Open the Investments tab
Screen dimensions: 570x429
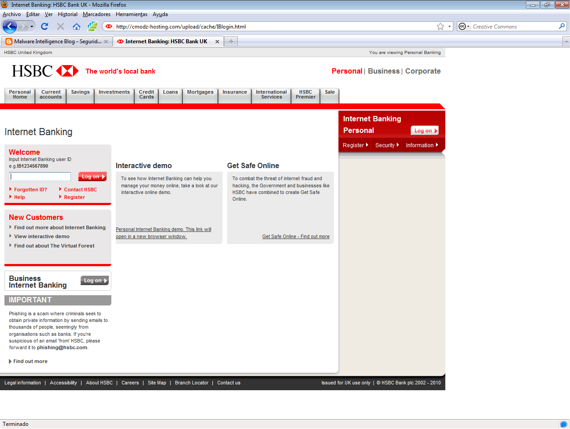(114, 95)
